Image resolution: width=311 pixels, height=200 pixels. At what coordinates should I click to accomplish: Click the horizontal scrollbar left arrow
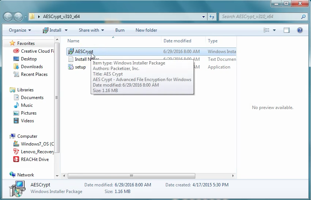coord(64,176)
